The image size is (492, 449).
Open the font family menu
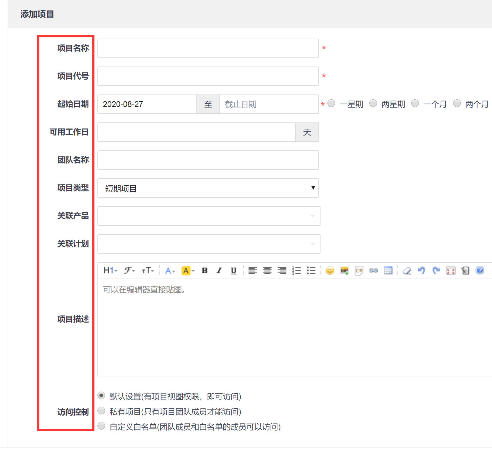point(129,270)
